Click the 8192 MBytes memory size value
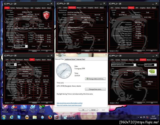Screen dimensions: 160x125 click(123, 15)
